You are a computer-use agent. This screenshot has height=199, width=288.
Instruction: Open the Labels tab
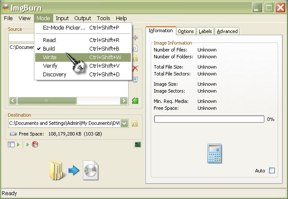(205, 31)
